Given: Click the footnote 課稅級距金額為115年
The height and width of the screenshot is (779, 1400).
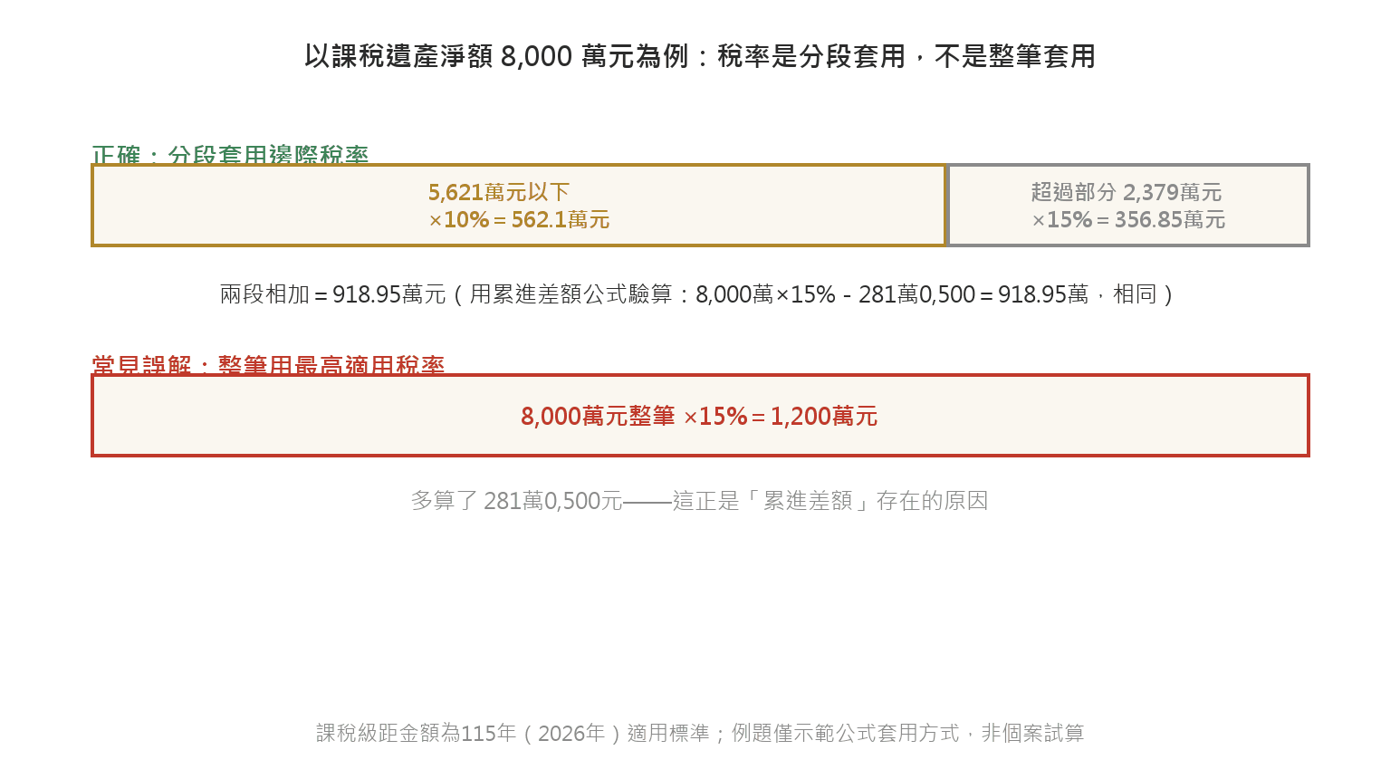Looking at the screenshot, I should pyautogui.click(x=417, y=733).
